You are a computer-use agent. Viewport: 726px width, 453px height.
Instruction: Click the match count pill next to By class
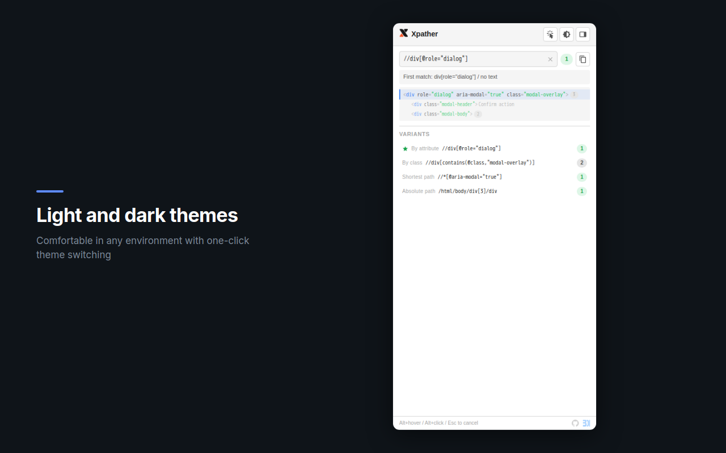tap(581, 163)
